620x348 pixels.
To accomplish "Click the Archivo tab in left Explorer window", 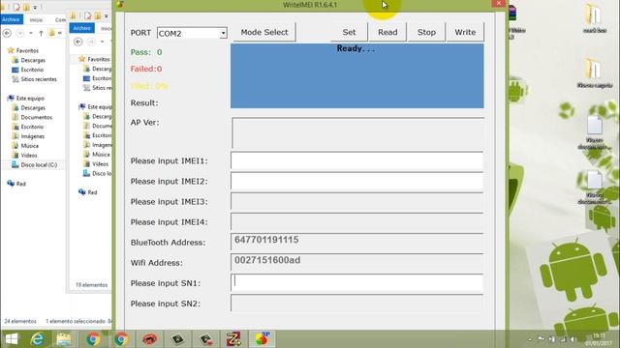I will (11, 19).
